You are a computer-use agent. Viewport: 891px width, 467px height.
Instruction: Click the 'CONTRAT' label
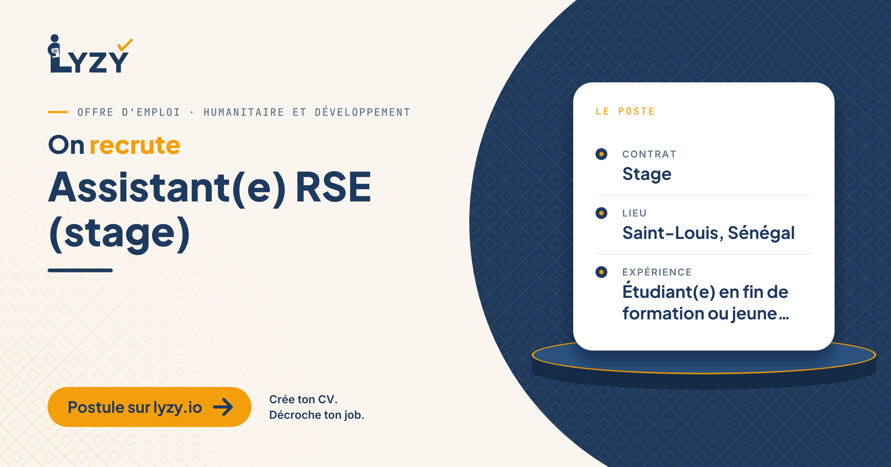coord(650,154)
